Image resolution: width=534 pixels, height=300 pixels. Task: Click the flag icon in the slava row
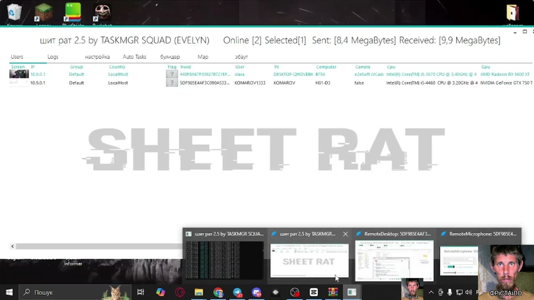[x=172, y=74]
